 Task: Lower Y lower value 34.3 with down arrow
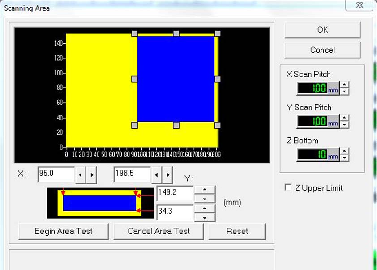pyautogui.click(x=205, y=218)
